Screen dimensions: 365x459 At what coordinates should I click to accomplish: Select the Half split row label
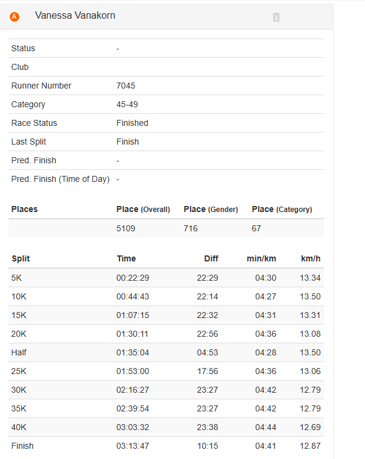19,352
